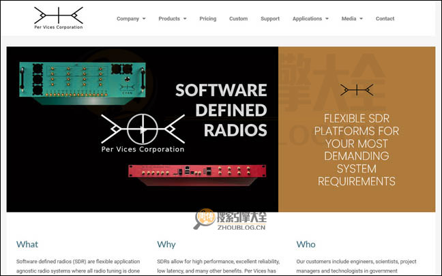
Task: Click the Why section heading
Action: point(166,244)
